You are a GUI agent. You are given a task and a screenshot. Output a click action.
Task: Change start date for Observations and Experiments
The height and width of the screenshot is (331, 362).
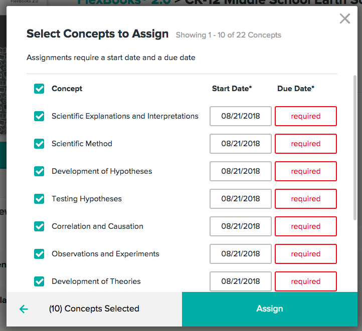241,254
